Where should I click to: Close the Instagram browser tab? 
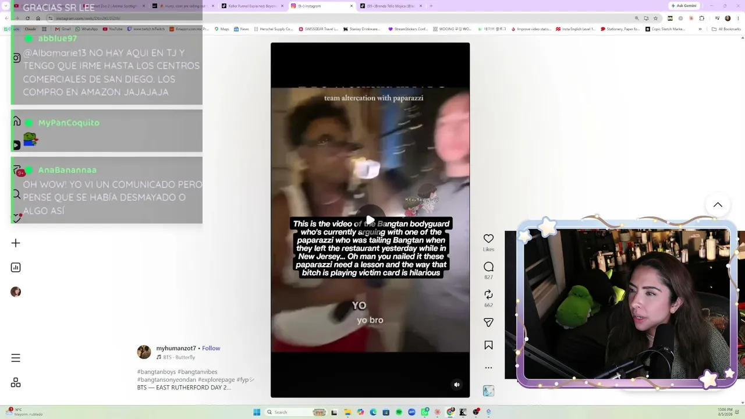(352, 6)
